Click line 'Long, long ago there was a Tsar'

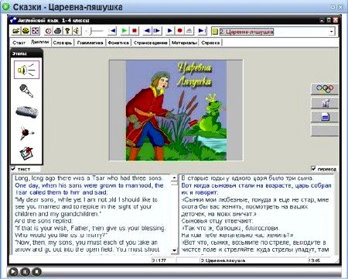[x=89, y=178]
